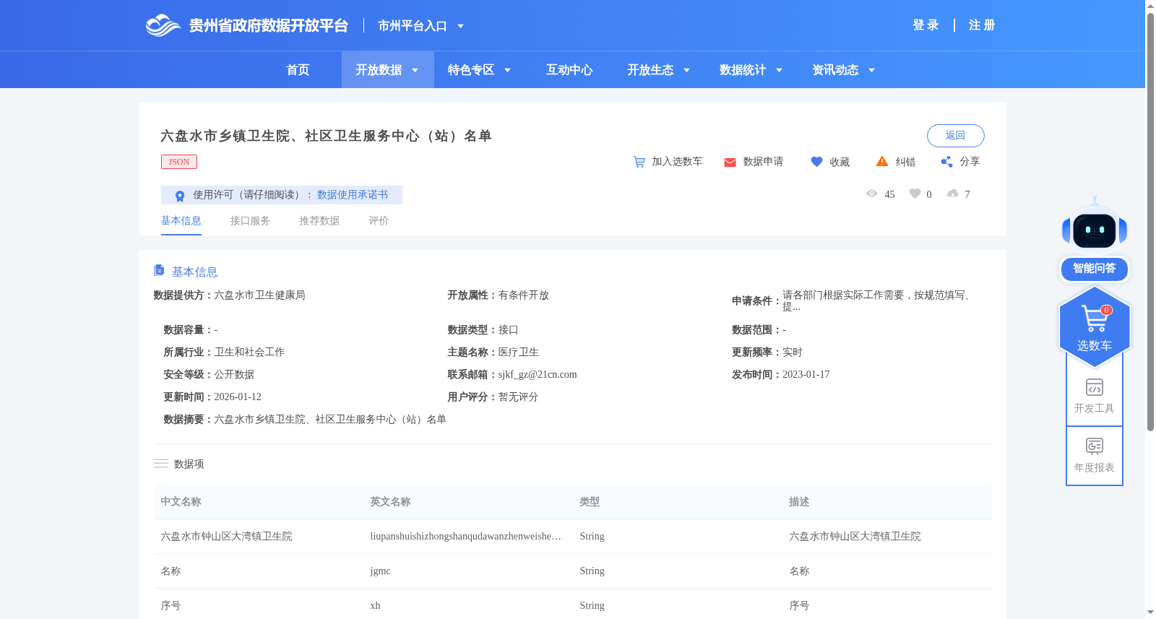The image size is (1156, 619).
Task: Click the 英文名称 column header
Action: [x=390, y=502]
